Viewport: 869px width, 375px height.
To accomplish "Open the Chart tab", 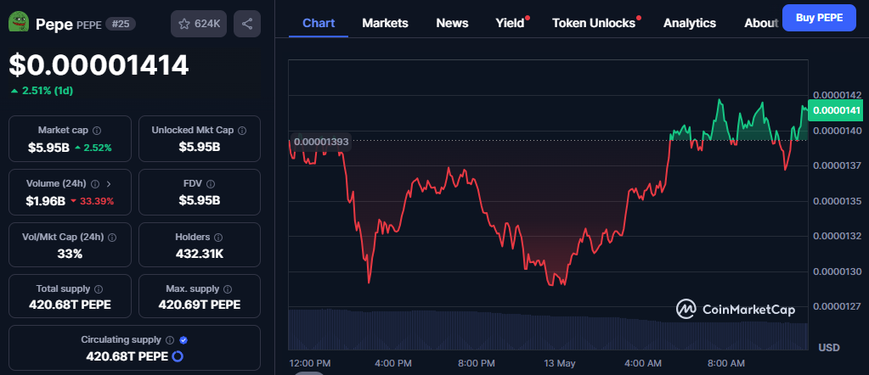I will tap(319, 23).
